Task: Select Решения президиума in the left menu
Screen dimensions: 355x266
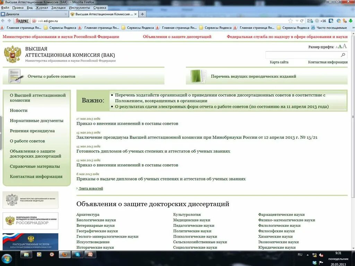Action: pyautogui.click(x=32, y=131)
